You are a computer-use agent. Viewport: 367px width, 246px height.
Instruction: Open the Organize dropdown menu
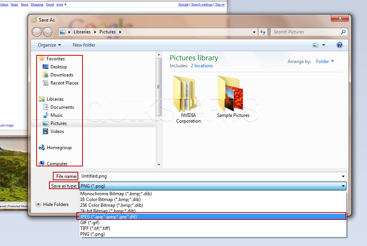pos(49,45)
